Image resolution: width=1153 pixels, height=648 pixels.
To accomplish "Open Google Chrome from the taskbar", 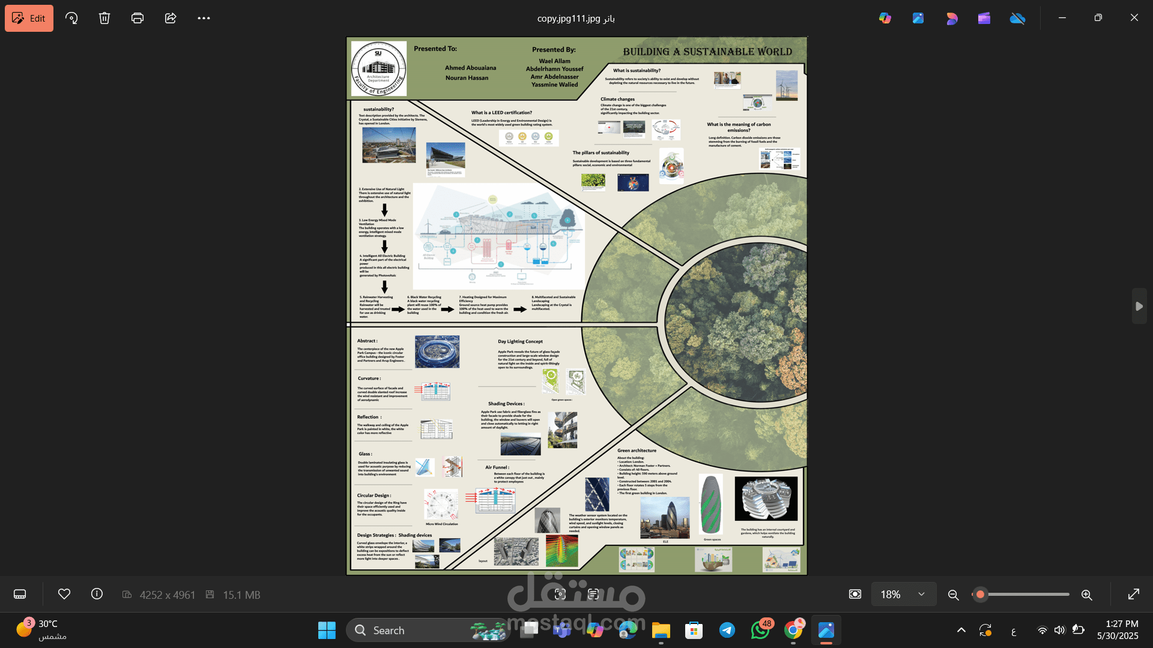I will coord(793,630).
